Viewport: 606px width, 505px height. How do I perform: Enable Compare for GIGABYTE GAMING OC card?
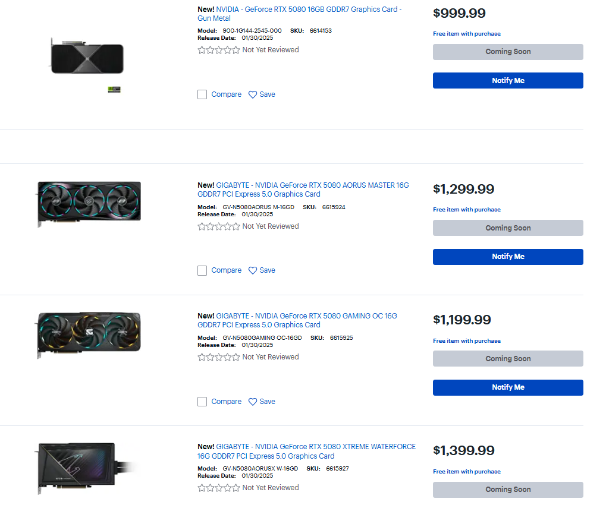tap(202, 402)
